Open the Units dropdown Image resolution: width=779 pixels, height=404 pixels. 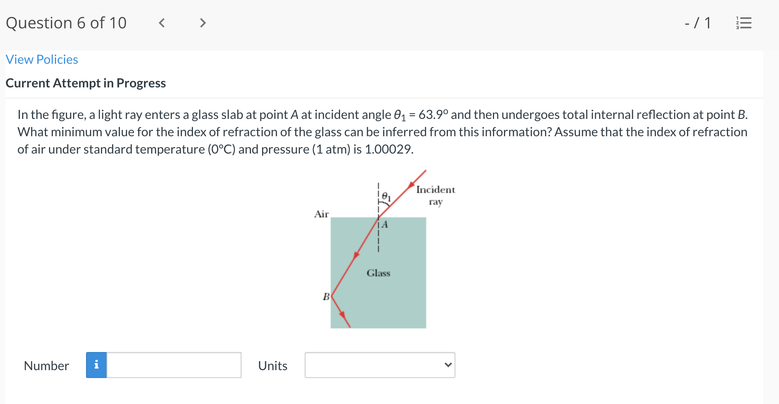(380, 365)
